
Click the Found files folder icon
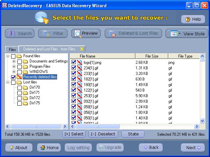[x=19, y=56]
